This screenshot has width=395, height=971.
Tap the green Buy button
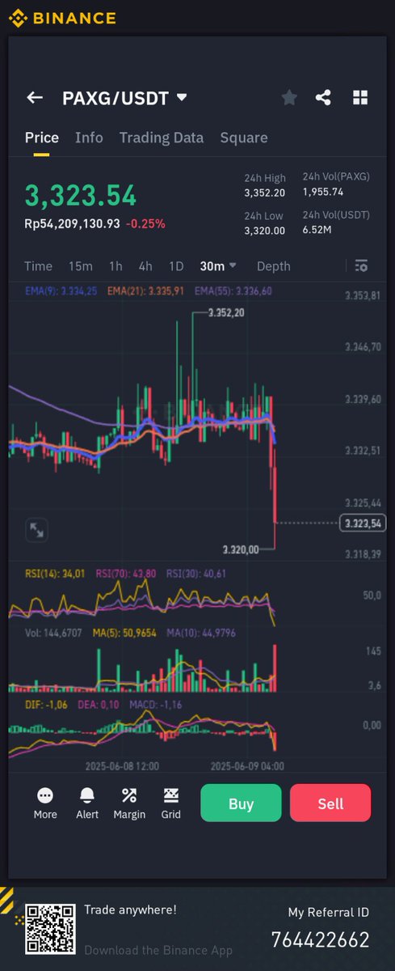[241, 804]
